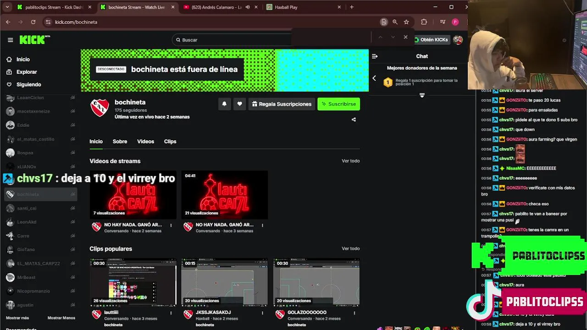Click the green Suscribirse button

339,104
